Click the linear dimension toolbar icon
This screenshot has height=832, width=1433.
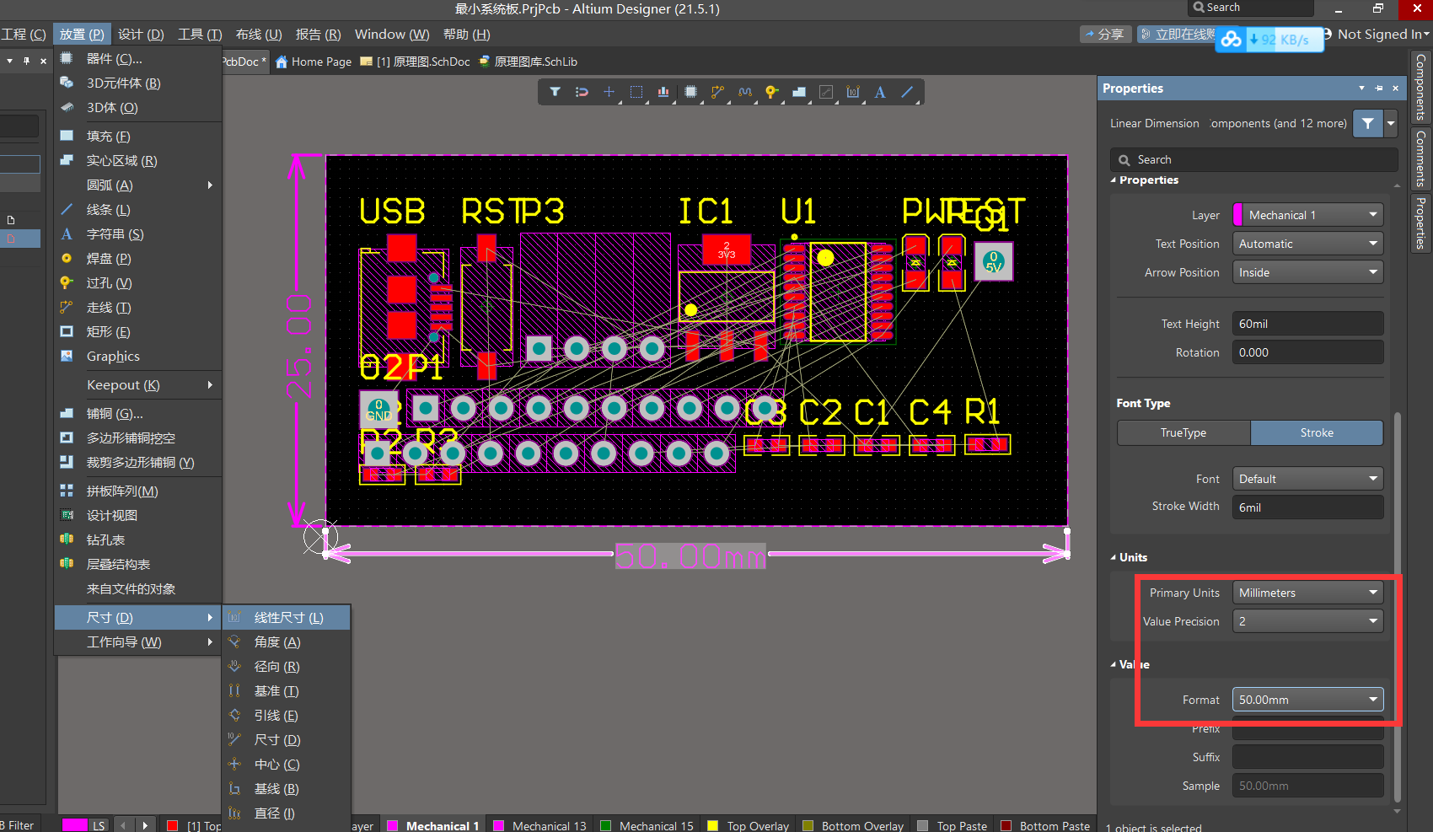852,92
